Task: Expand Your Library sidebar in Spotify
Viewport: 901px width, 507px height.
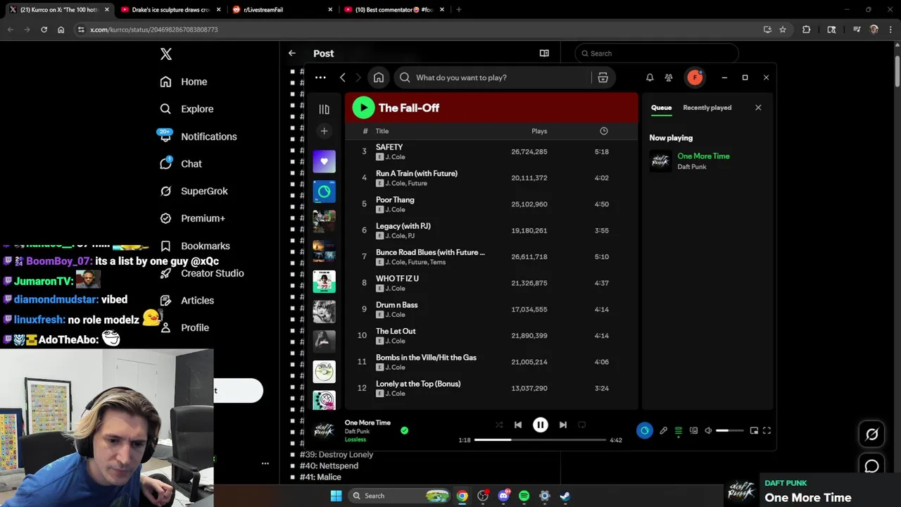Action: tap(324, 109)
